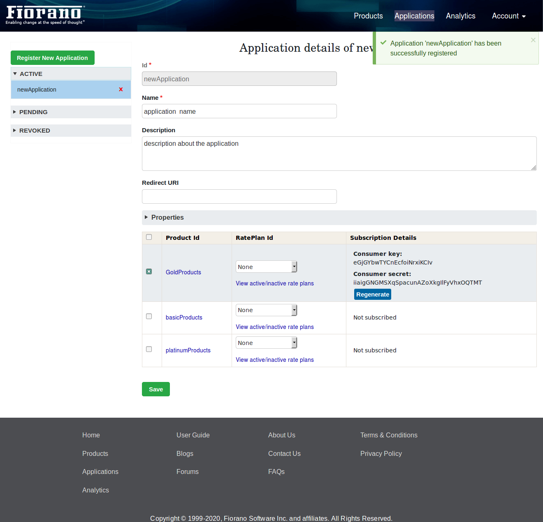Open the GoldProducts product link

pos(183,272)
